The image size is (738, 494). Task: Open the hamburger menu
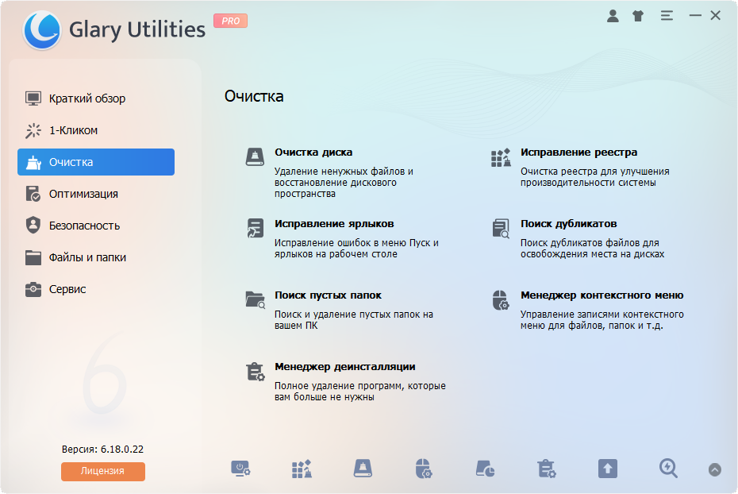click(x=666, y=14)
